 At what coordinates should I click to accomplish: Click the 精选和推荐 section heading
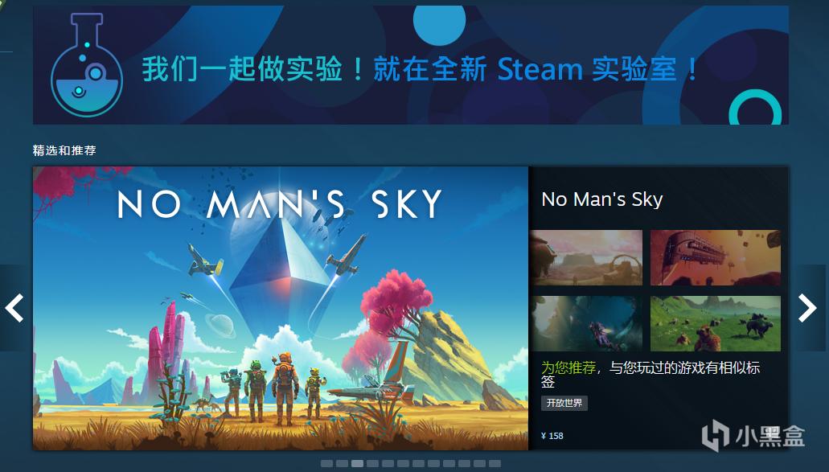[64, 150]
